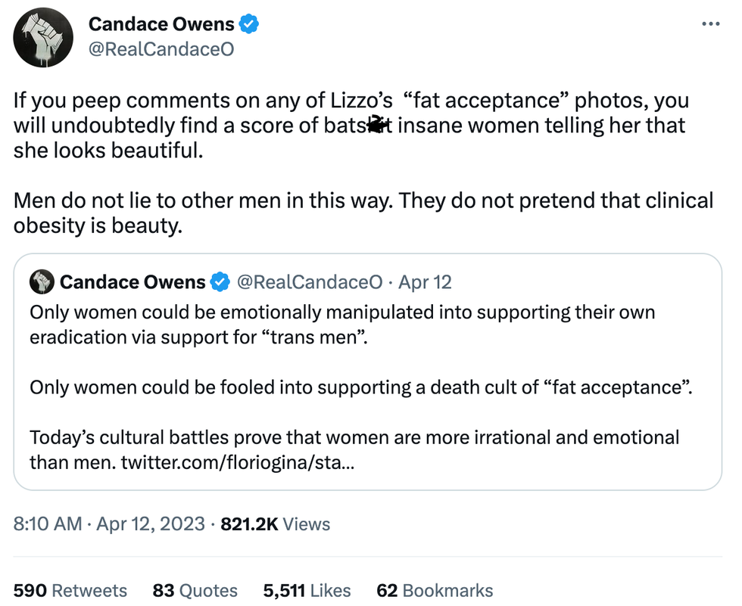Viewport: 742px width, 606px height.
Task: Click the quoted tweet's profile avatar
Action: pos(43,281)
